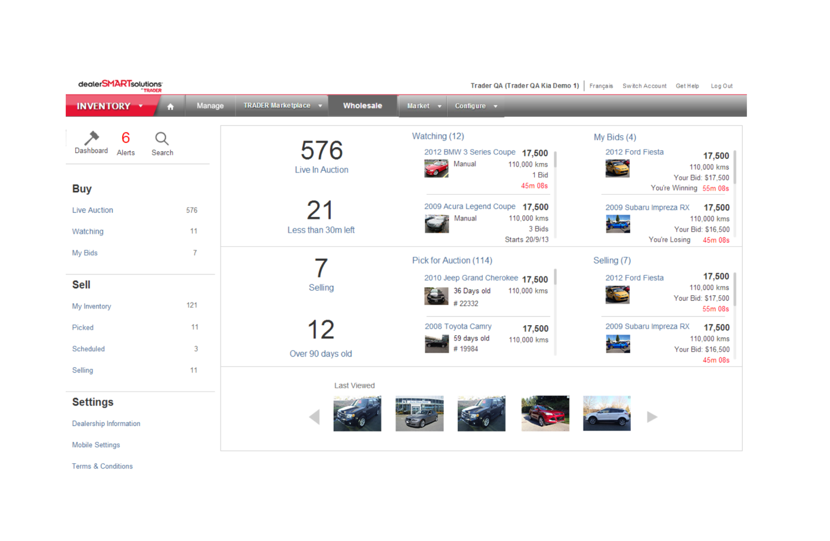Open white SUV Last Viewed photo

[606, 413]
